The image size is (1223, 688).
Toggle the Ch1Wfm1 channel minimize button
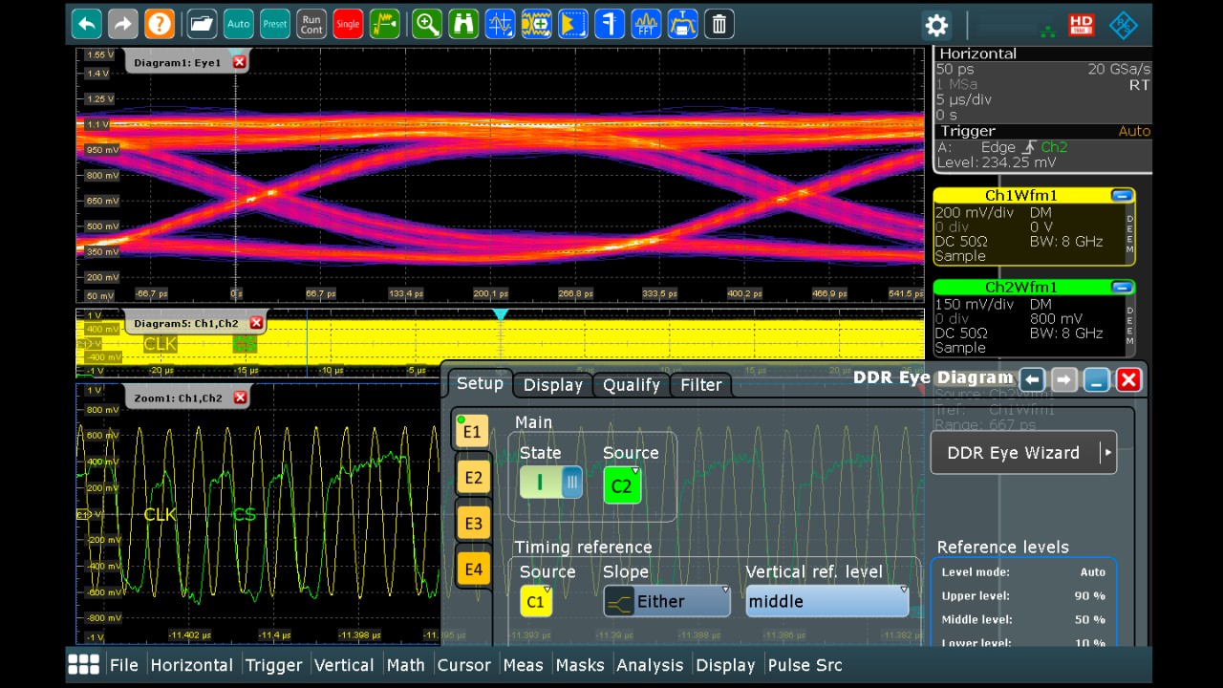point(1122,196)
